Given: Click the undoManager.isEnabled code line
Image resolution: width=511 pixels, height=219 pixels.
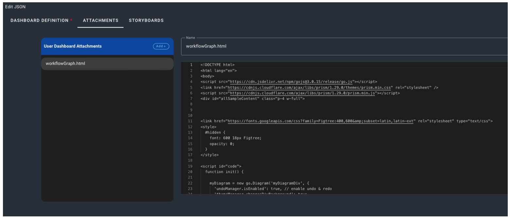Looking at the screenshot, I should (273, 189).
